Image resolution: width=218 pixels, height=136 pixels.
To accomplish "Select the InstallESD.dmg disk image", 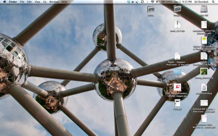I will [x=204, y=87].
